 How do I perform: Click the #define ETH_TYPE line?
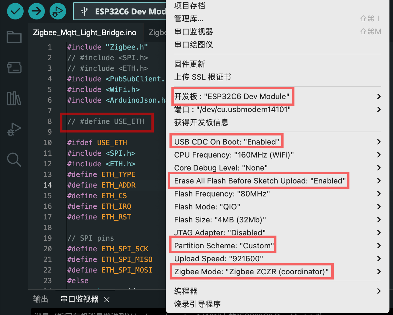pos(101,175)
